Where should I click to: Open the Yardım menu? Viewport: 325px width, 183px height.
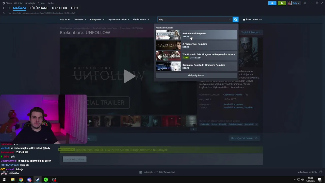pos(51,3)
